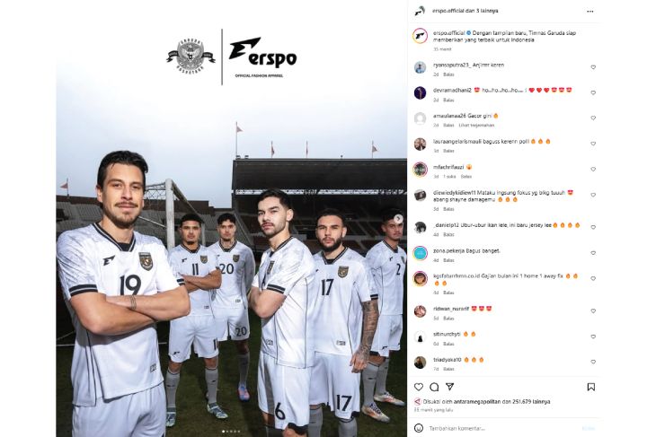Like ryanssputra23_'s comment

point(593,67)
